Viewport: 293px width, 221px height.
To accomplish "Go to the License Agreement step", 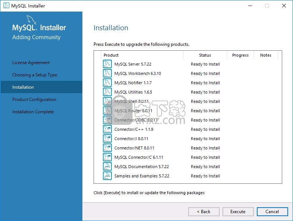I will coord(31,63).
